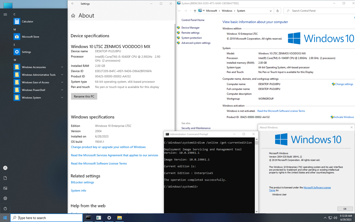Open System info link
355x222 pixels.
(78, 191)
